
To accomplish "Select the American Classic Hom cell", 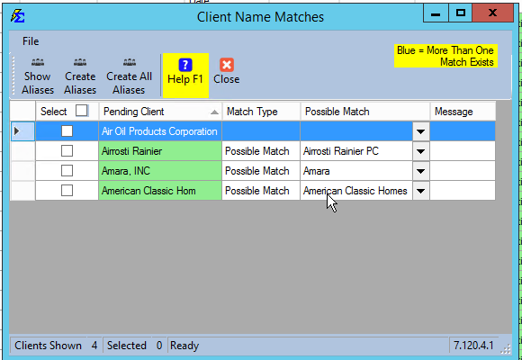I will click(160, 191).
